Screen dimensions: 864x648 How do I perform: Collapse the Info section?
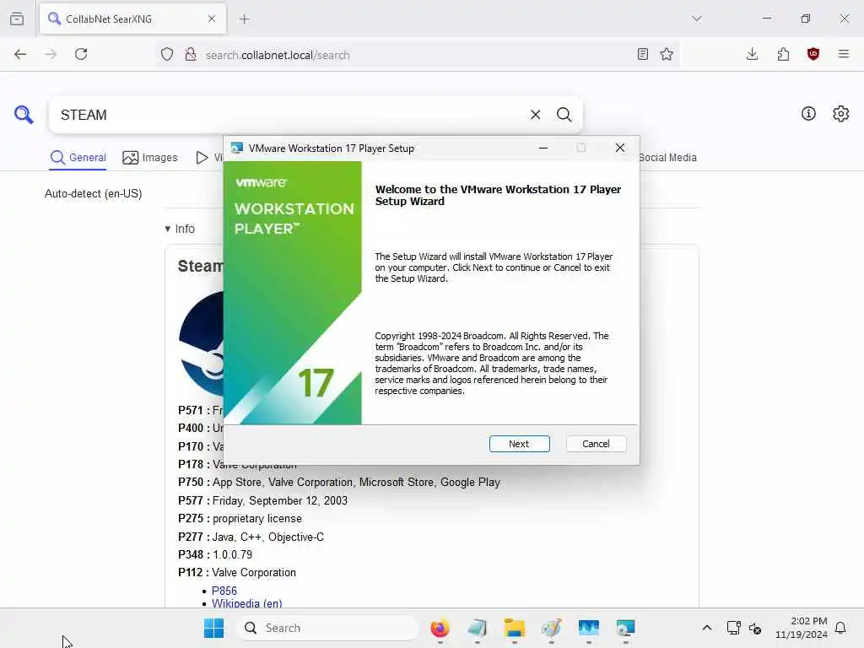pyautogui.click(x=180, y=229)
